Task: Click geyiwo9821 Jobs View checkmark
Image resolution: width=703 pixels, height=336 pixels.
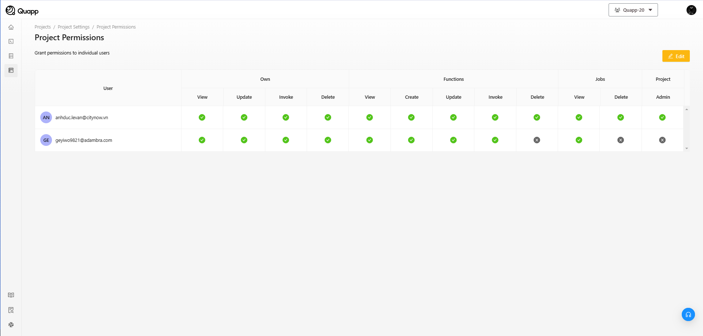Action: 579,140
